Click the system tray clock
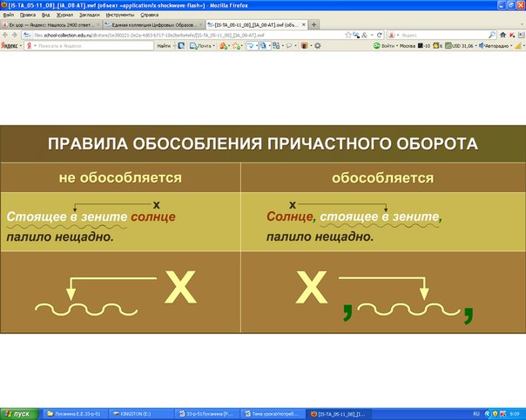The image size is (526, 420). point(515,414)
